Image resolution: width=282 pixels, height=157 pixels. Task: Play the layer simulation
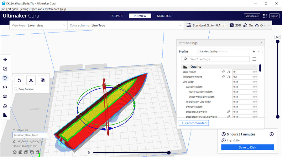tap(89, 153)
